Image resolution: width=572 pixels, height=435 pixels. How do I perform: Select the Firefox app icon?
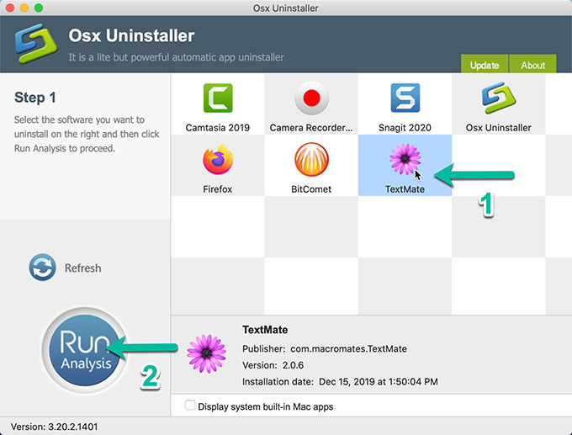coord(218,160)
